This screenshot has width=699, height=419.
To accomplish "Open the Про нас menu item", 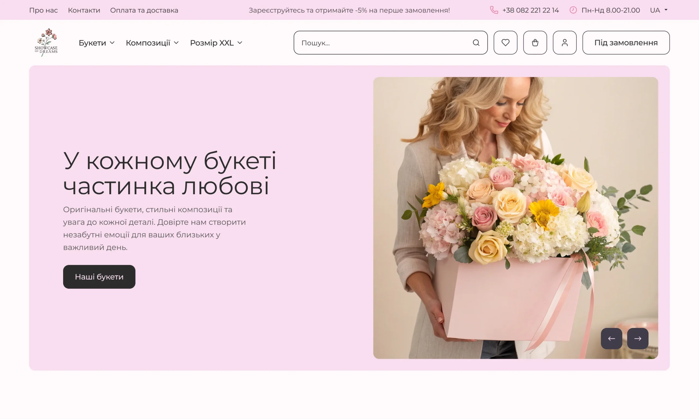I will pyautogui.click(x=44, y=10).
